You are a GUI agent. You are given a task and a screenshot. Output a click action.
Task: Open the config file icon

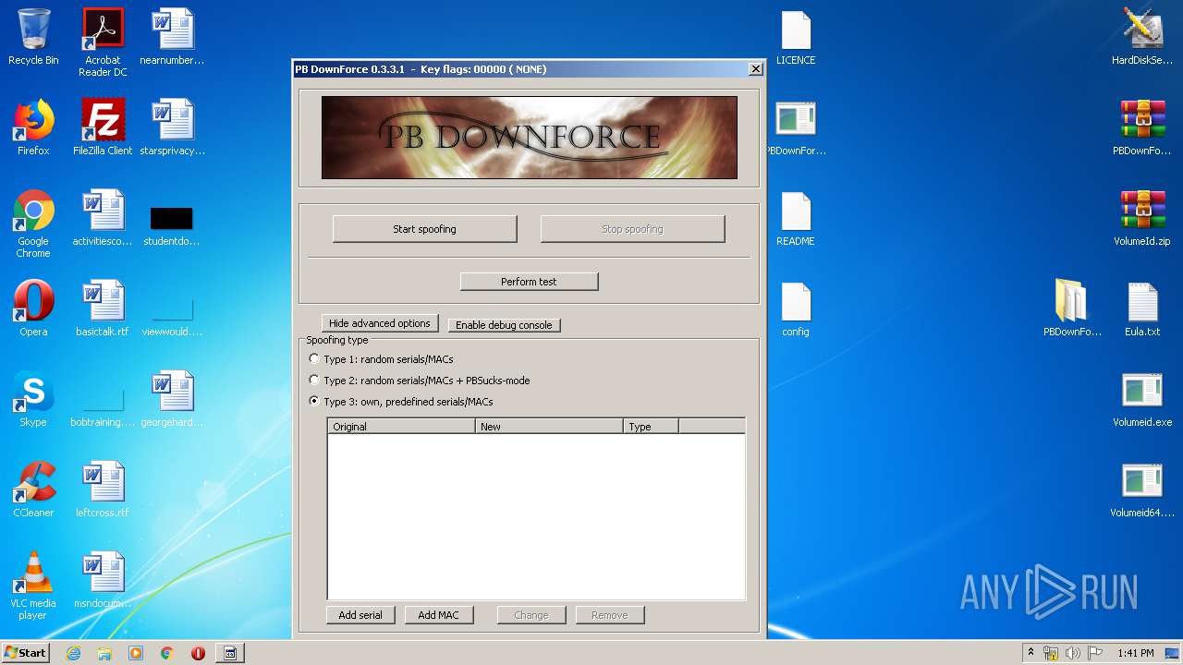point(796,308)
